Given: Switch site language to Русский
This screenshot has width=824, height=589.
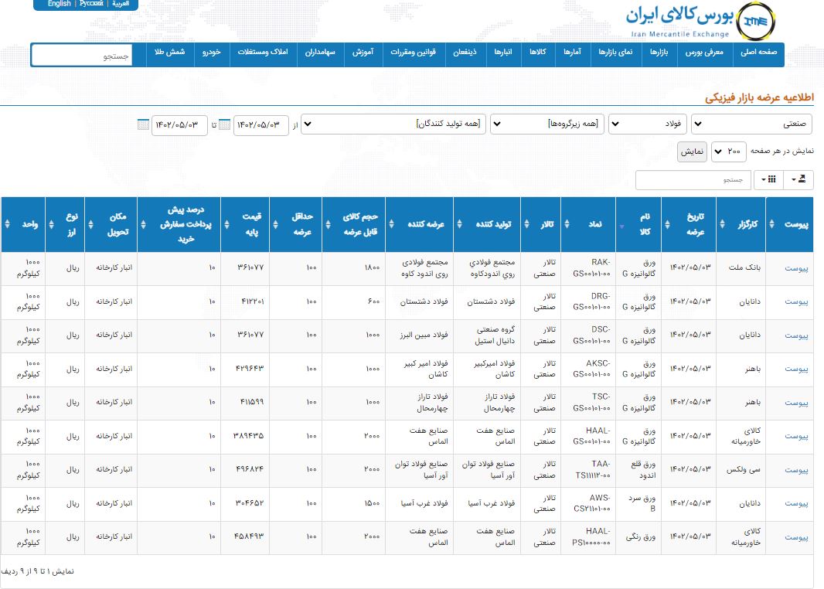Looking at the screenshot, I should (91, 4).
